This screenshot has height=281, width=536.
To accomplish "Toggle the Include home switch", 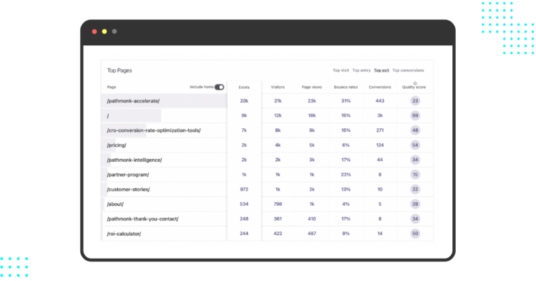I will (219, 87).
